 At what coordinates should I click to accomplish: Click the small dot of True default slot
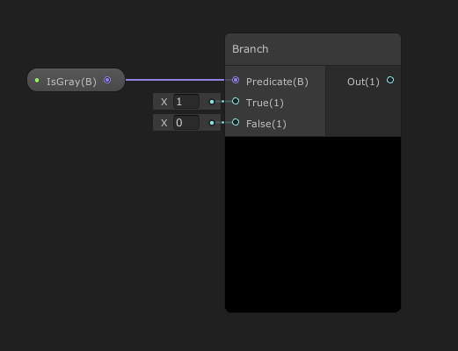pyautogui.click(x=212, y=102)
